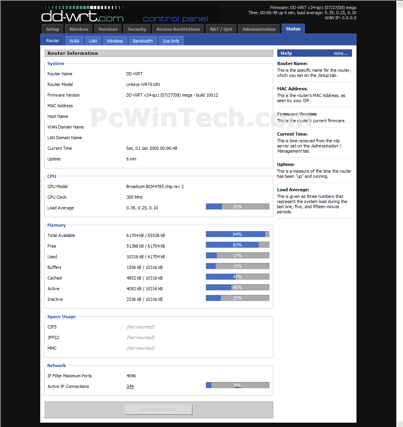Click the CIFS '(Not mounted)' text
The width and height of the screenshot is (403, 427).
(x=140, y=327)
